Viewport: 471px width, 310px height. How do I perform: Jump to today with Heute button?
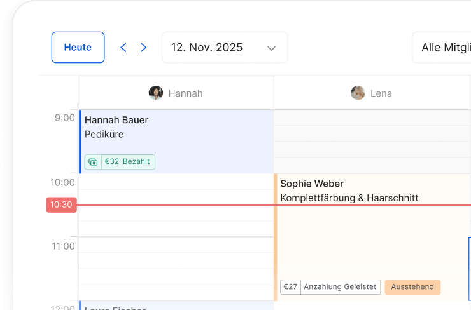pos(78,48)
